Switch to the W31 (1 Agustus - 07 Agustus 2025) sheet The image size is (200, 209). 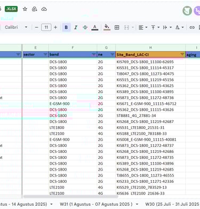[96, 204]
